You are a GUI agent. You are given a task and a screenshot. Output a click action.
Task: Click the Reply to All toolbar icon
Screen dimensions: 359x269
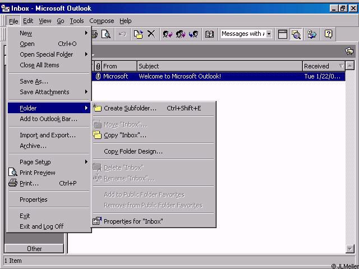click(181, 34)
